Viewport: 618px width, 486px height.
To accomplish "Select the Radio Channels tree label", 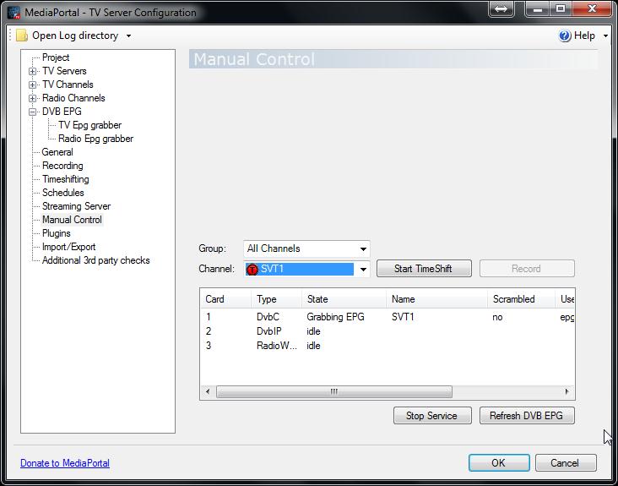I will tap(73, 98).
